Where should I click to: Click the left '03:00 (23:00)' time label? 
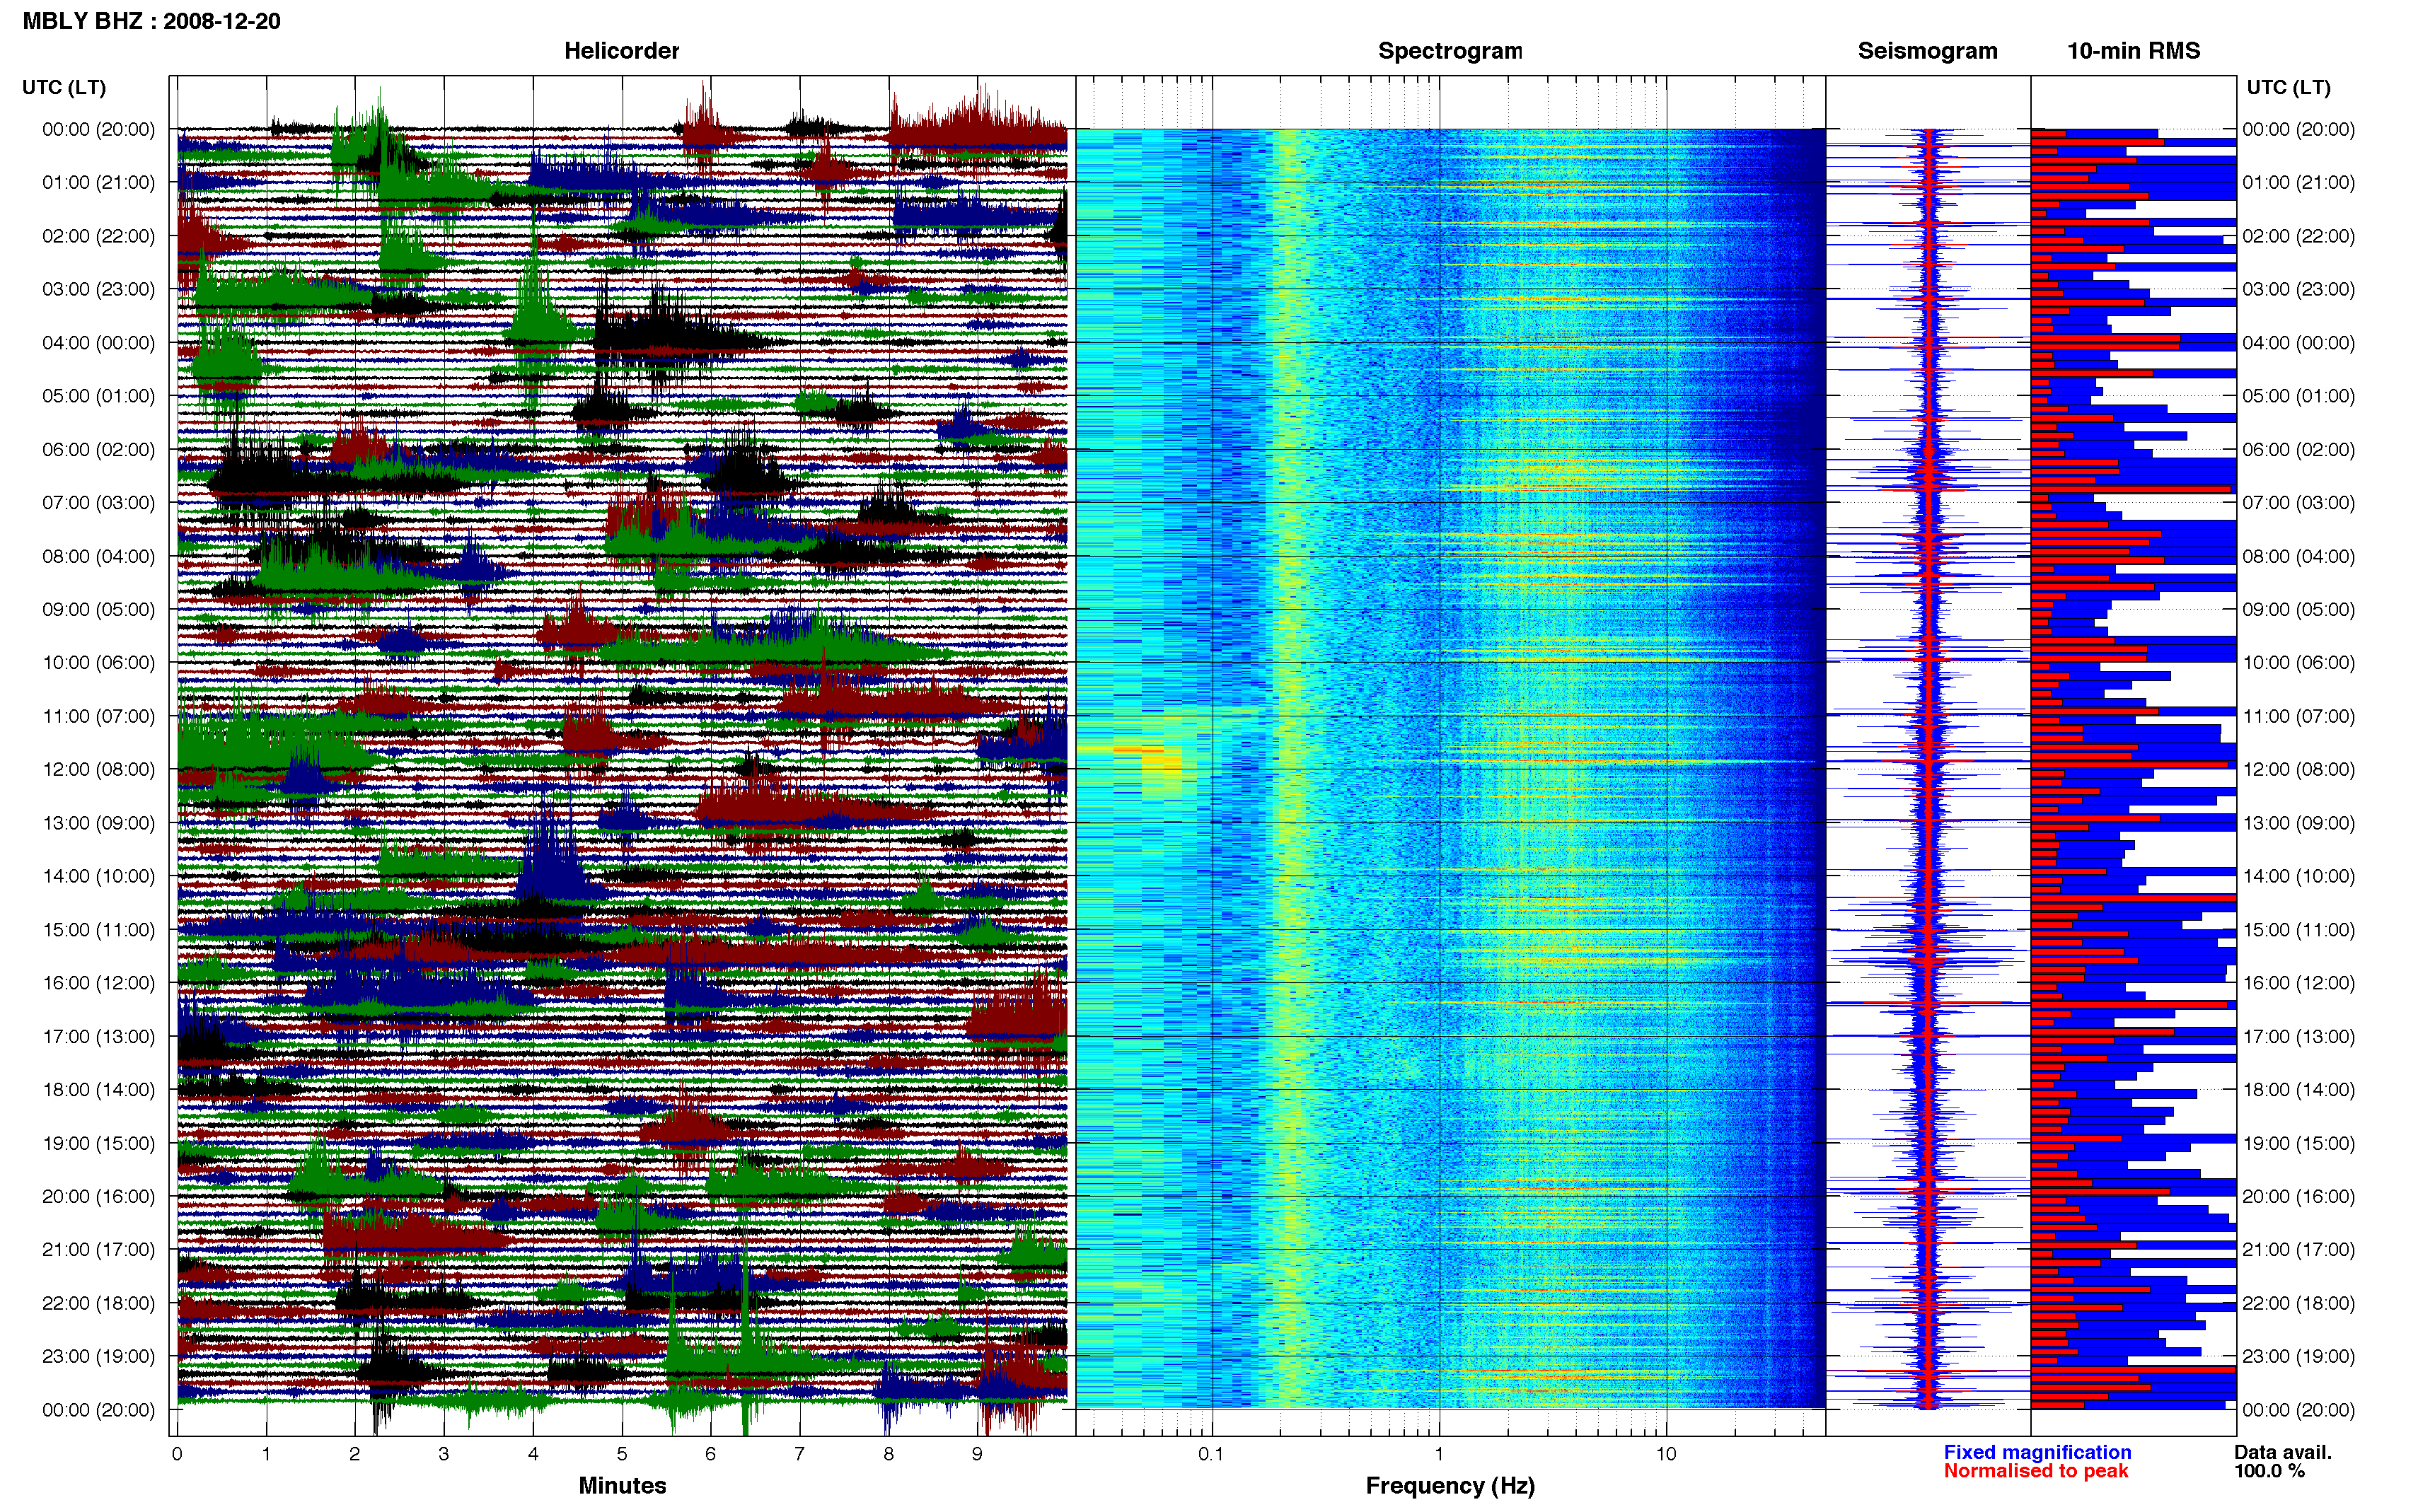pyautogui.click(x=98, y=289)
